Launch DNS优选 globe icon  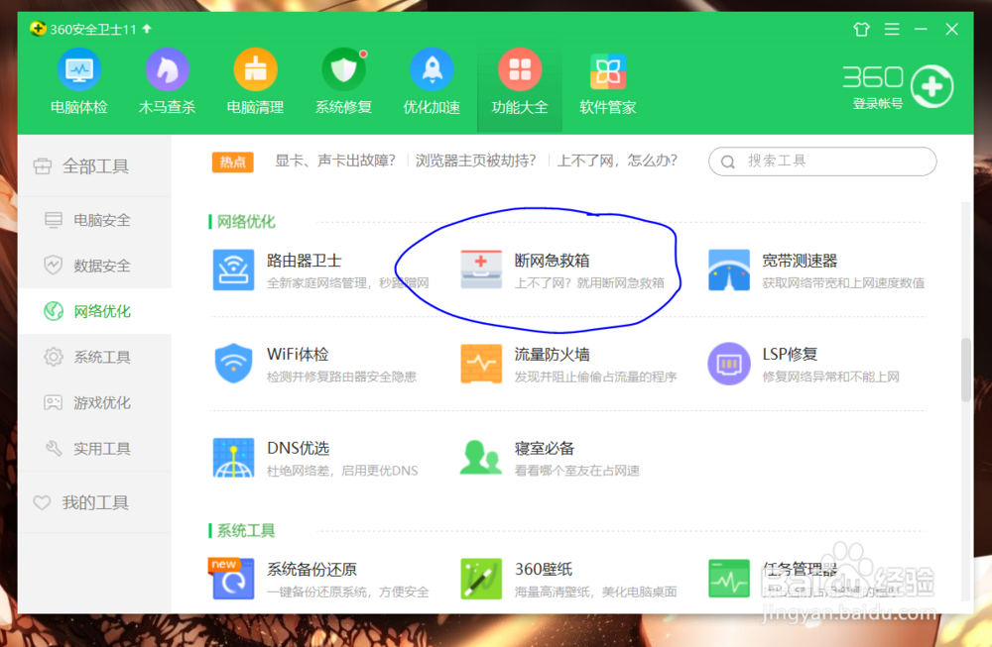click(233, 458)
